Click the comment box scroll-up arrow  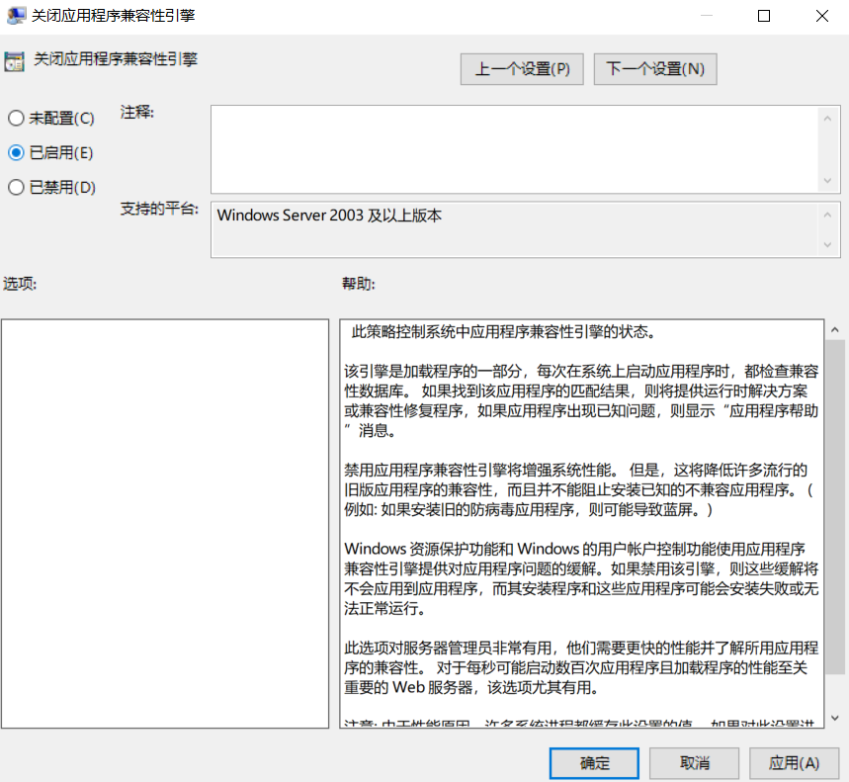coord(827,119)
